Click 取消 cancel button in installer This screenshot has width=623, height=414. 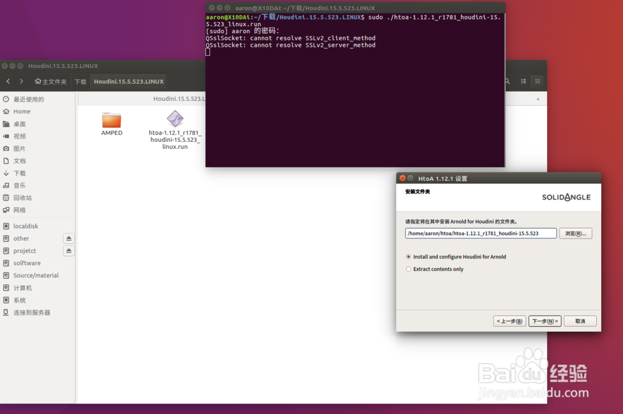click(x=580, y=321)
